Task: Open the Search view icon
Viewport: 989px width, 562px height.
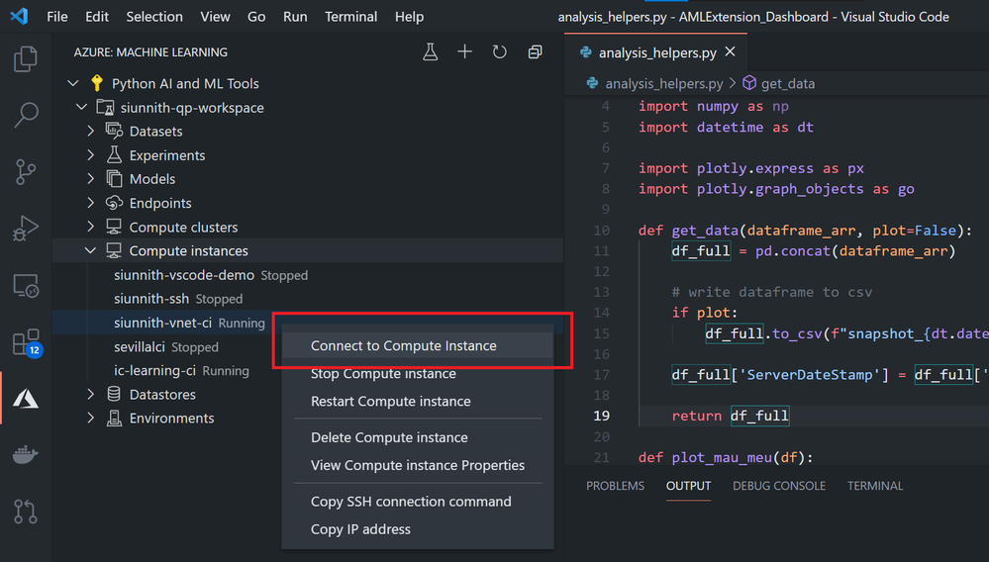Action: (25, 115)
